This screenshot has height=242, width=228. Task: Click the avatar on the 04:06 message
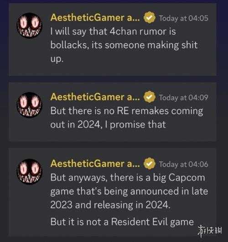click(29, 172)
